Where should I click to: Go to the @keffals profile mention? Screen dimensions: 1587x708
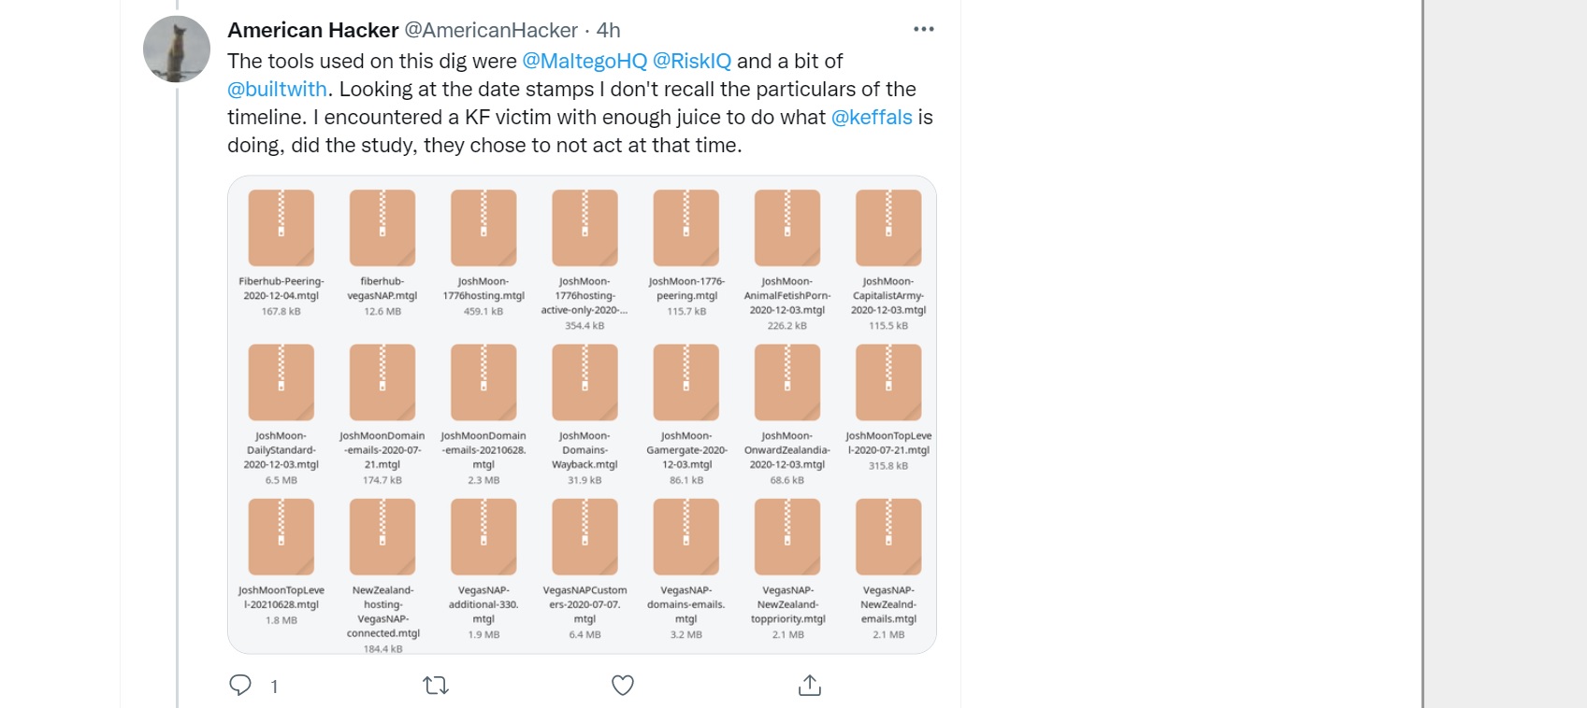pyautogui.click(x=872, y=117)
